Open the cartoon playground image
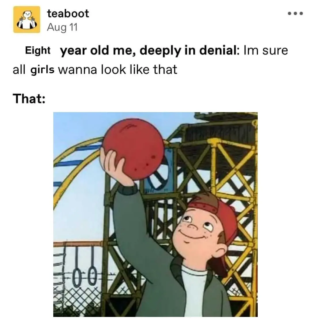The image size is (311, 323). 155,214
